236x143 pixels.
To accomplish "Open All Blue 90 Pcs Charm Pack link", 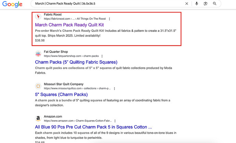I will (x=93, y=127).
